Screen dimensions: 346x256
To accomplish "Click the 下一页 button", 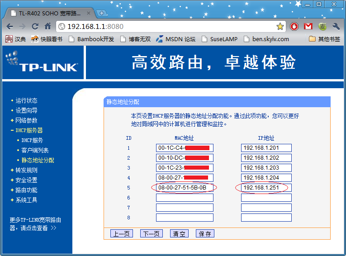I will click(x=152, y=233).
